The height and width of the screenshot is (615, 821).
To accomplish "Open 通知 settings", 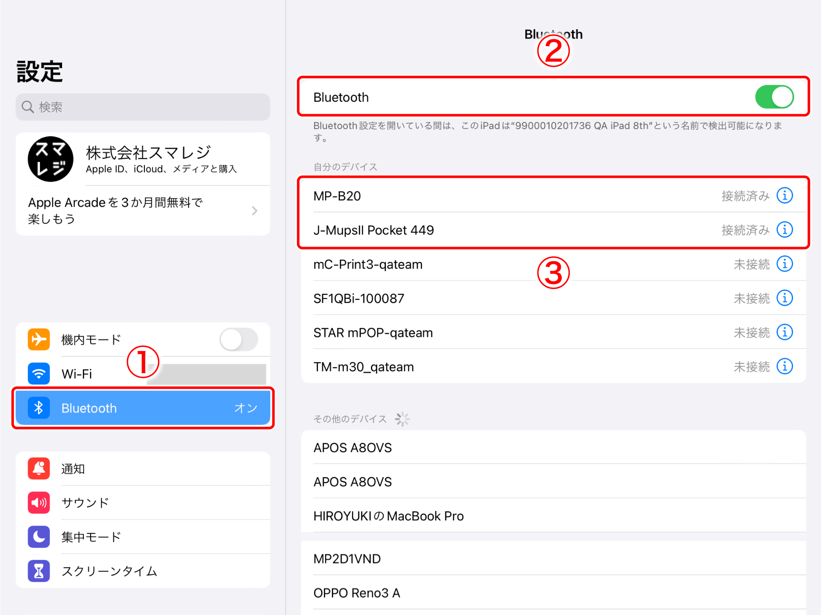I will 143,469.
